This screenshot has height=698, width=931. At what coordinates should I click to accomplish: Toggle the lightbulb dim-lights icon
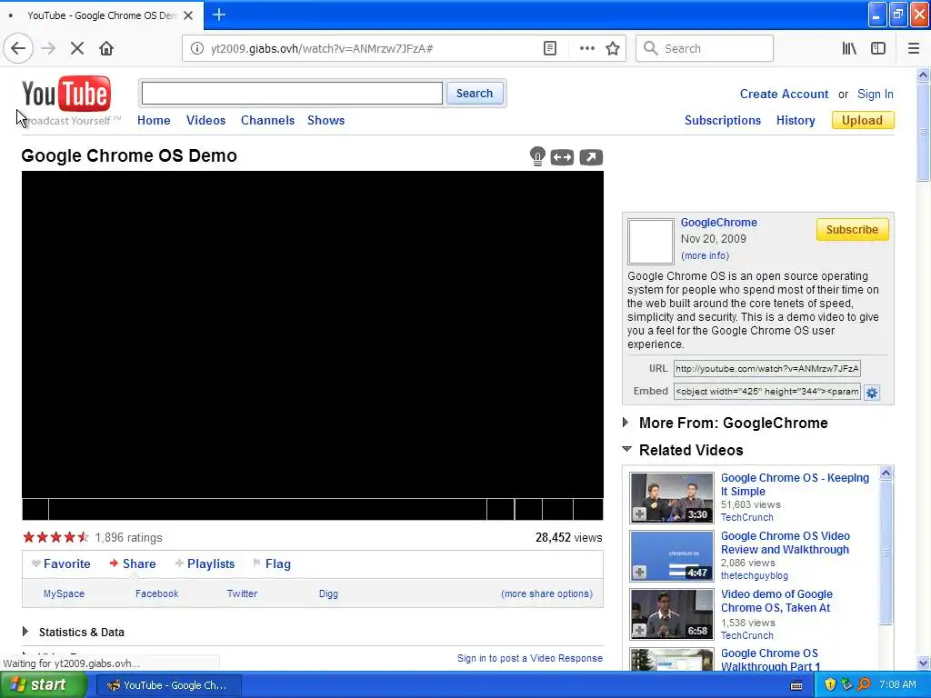coord(537,156)
